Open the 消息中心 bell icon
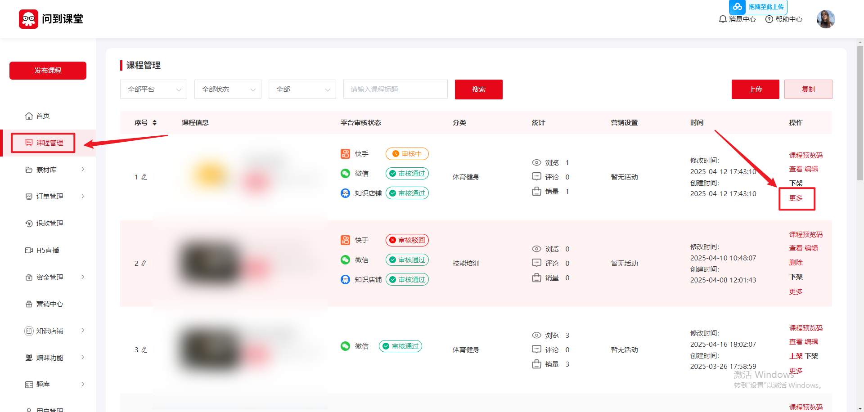864x412 pixels. click(723, 19)
